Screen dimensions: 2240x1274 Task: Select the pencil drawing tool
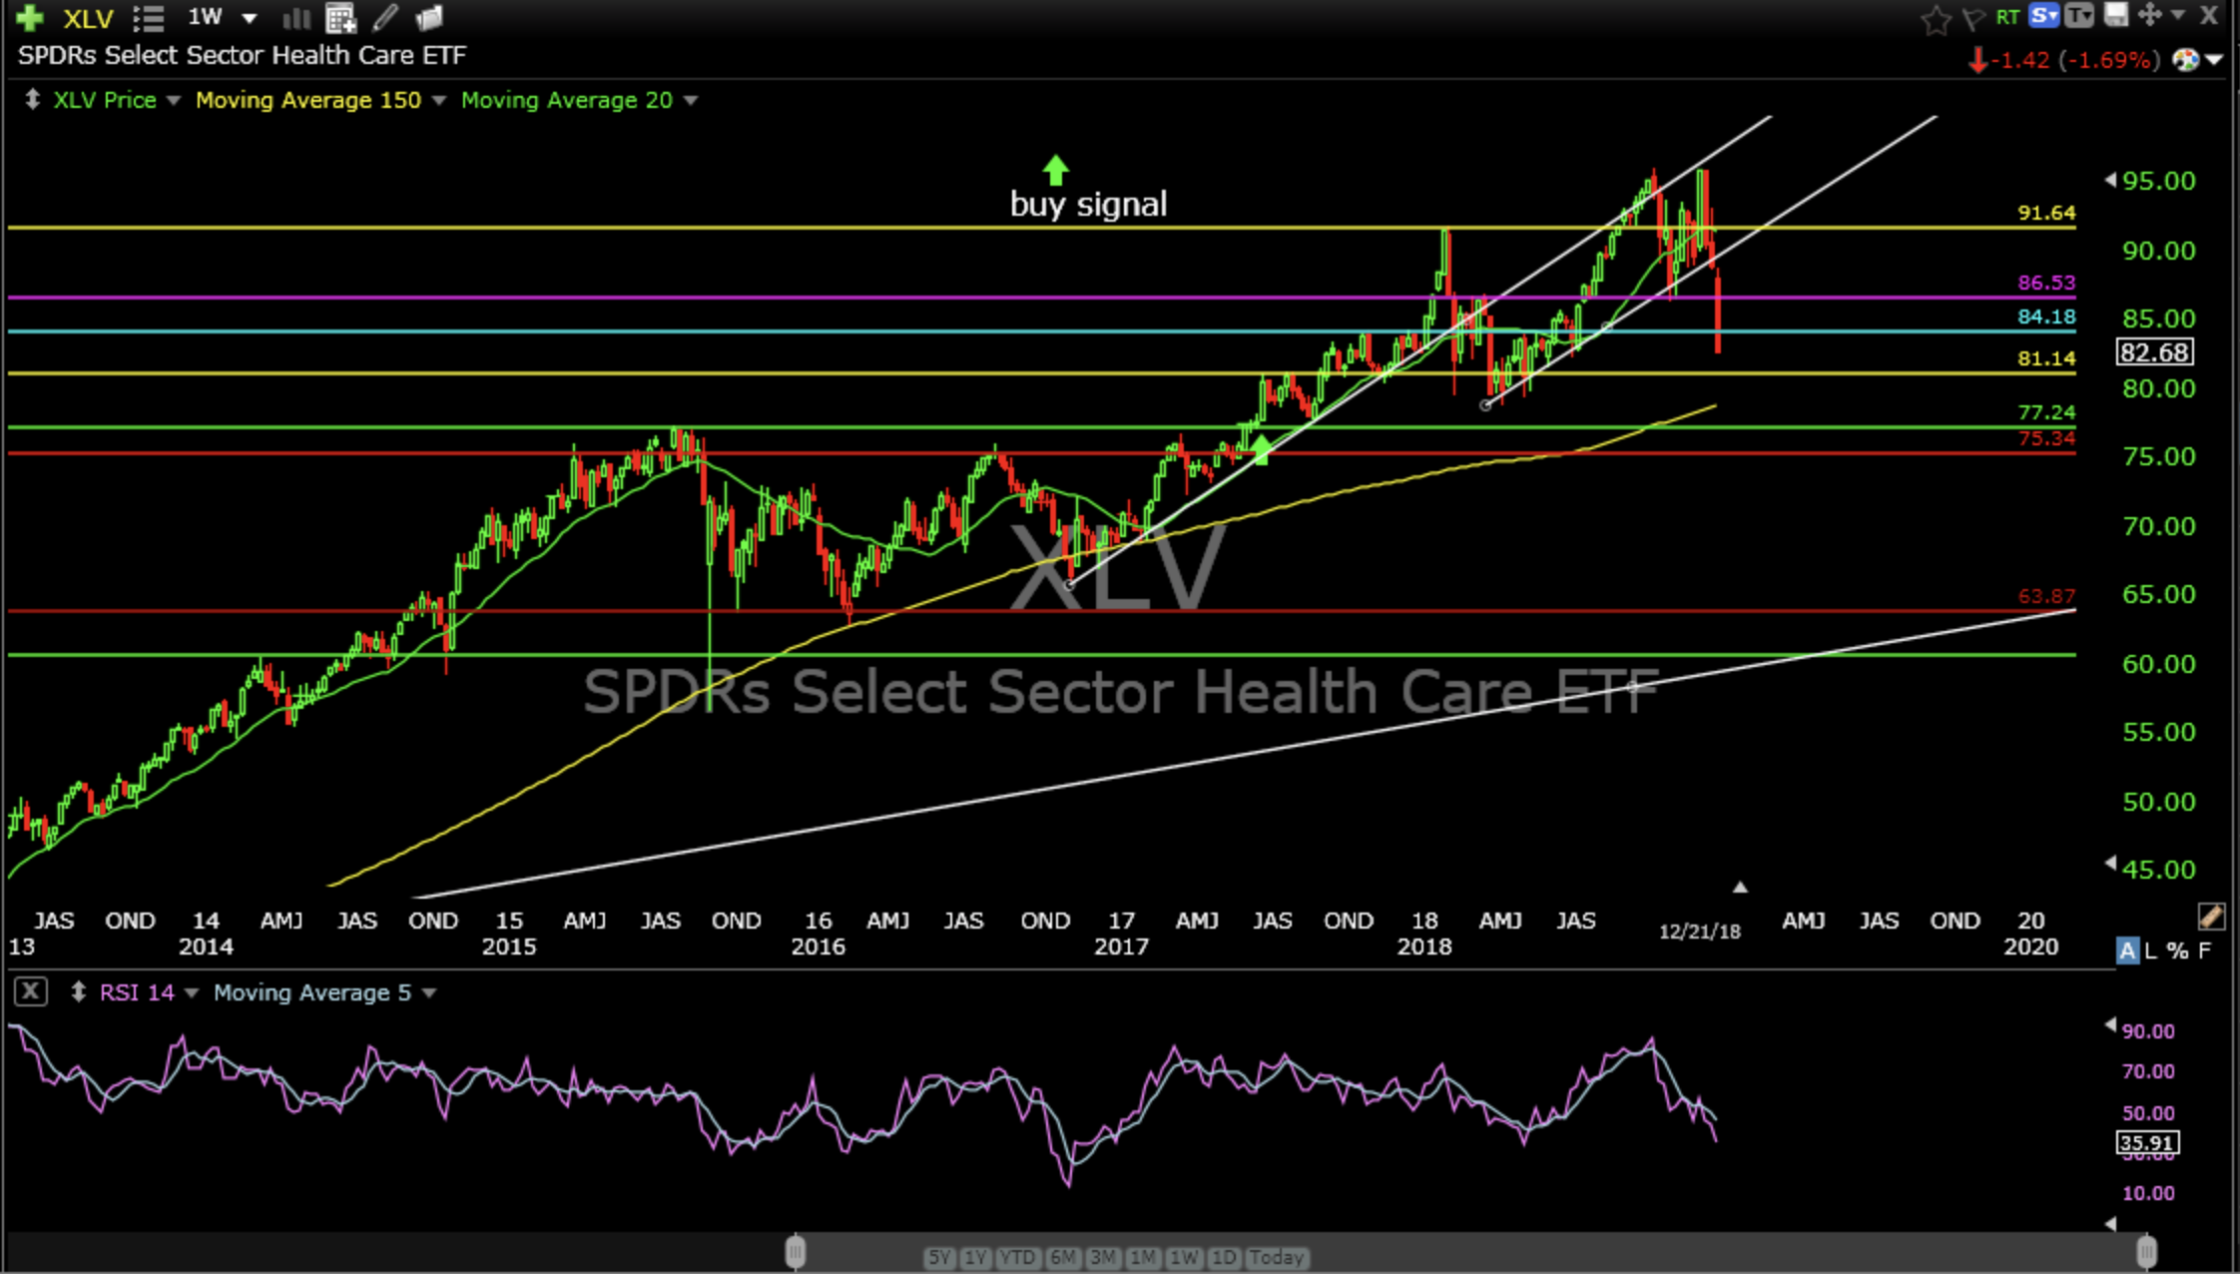[385, 17]
